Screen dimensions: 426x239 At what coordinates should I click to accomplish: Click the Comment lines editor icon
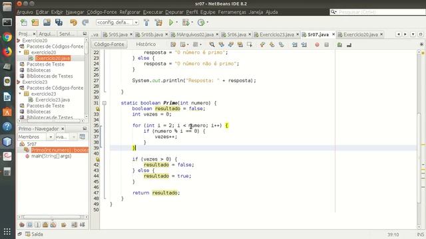(x=339, y=44)
